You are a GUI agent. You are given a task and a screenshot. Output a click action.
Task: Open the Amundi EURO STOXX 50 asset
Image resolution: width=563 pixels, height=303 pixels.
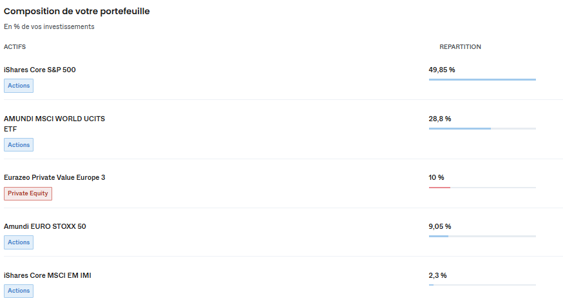pos(45,226)
